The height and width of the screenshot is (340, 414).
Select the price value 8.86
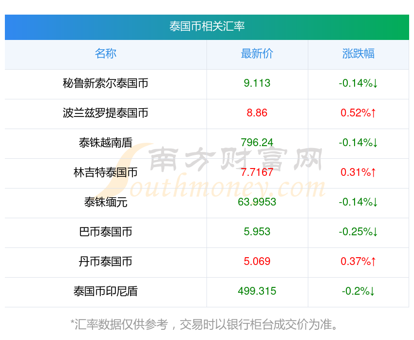tap(257, 113)
